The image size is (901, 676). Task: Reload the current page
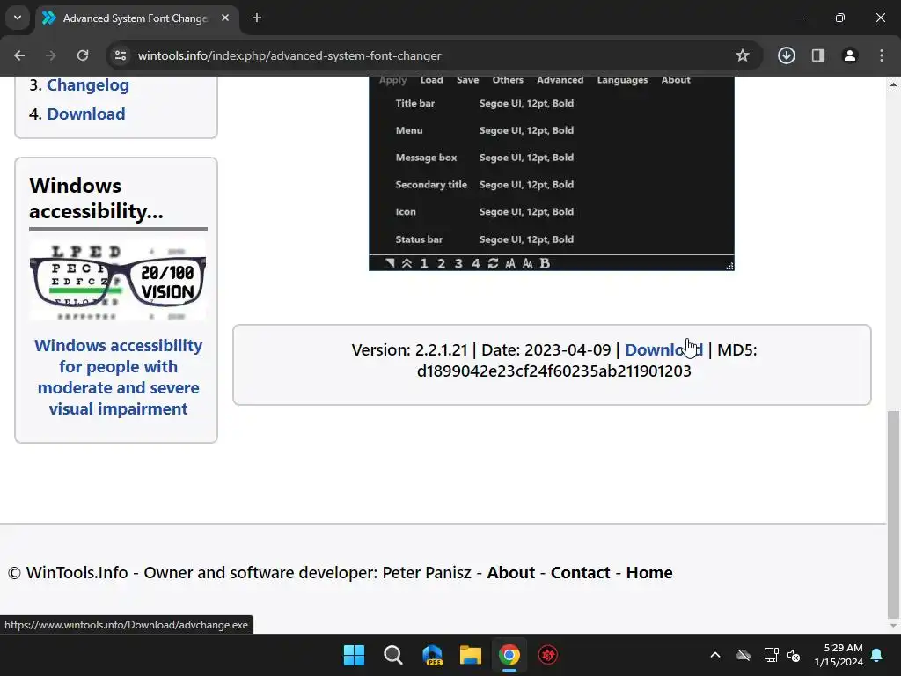tap(83, 55)
